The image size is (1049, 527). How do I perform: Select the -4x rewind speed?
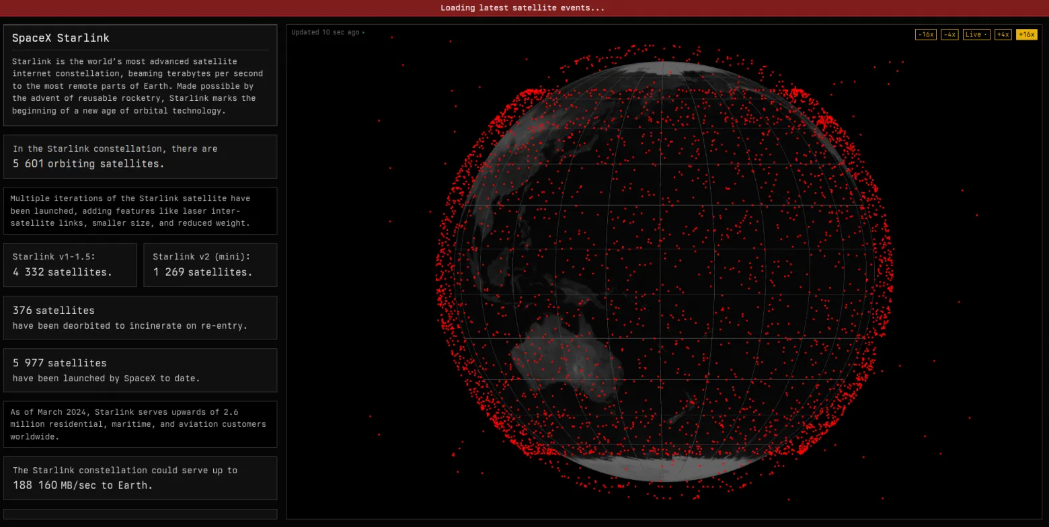coord(949,34)
